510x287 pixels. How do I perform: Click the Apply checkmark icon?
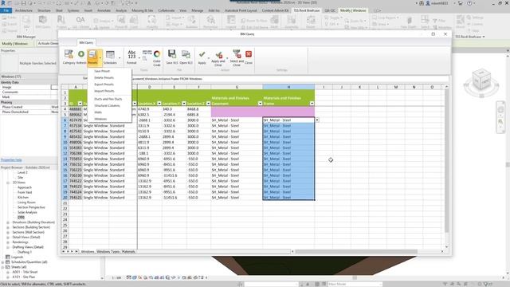click(x=202, y=57)
